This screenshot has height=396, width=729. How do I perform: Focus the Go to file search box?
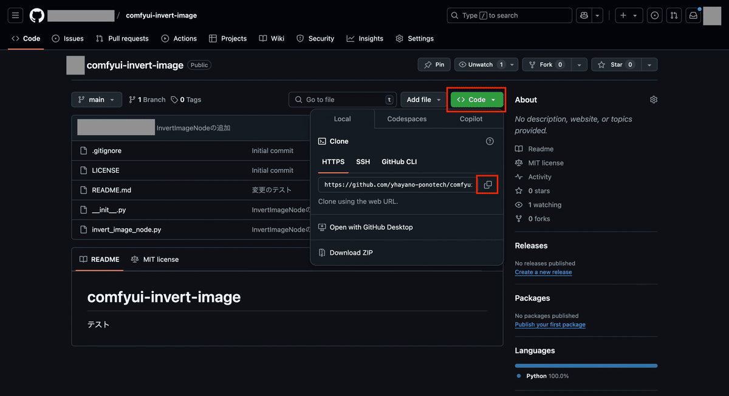pyautogui.click(x=343, y=99)
